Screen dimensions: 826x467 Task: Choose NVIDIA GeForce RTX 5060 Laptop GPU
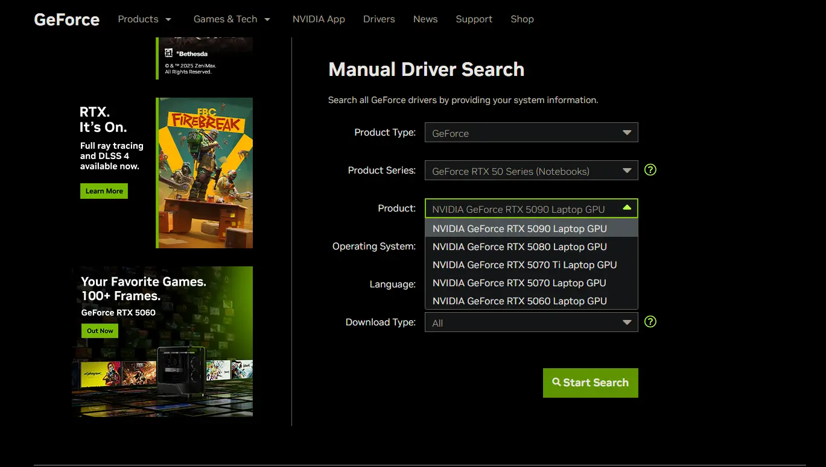(x=532, y=301)
